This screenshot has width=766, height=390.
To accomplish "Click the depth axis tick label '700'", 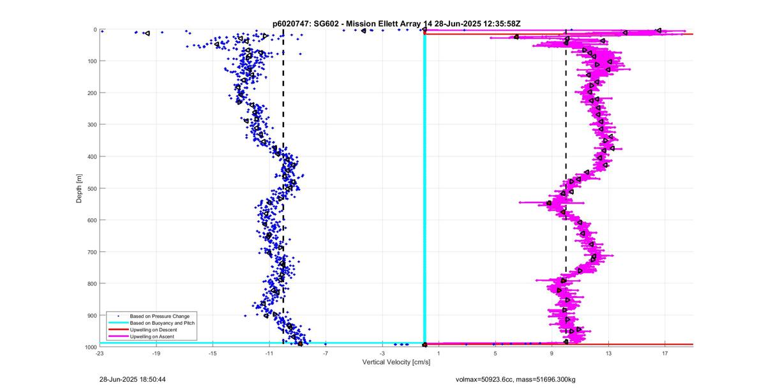I will pos(91,251).
